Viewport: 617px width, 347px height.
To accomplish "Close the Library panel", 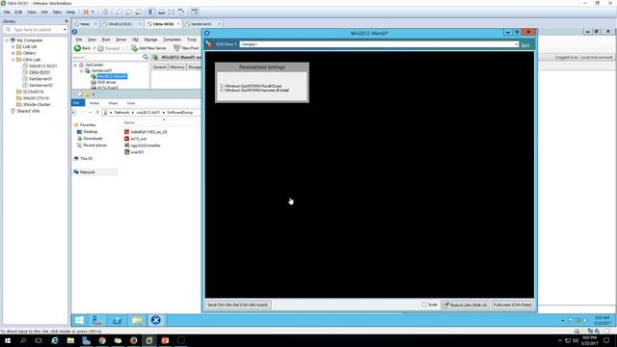I will 66,21.
